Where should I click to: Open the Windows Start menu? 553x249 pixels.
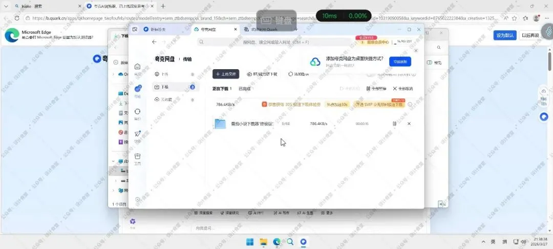pyautogui.click(x=250, y=242)
